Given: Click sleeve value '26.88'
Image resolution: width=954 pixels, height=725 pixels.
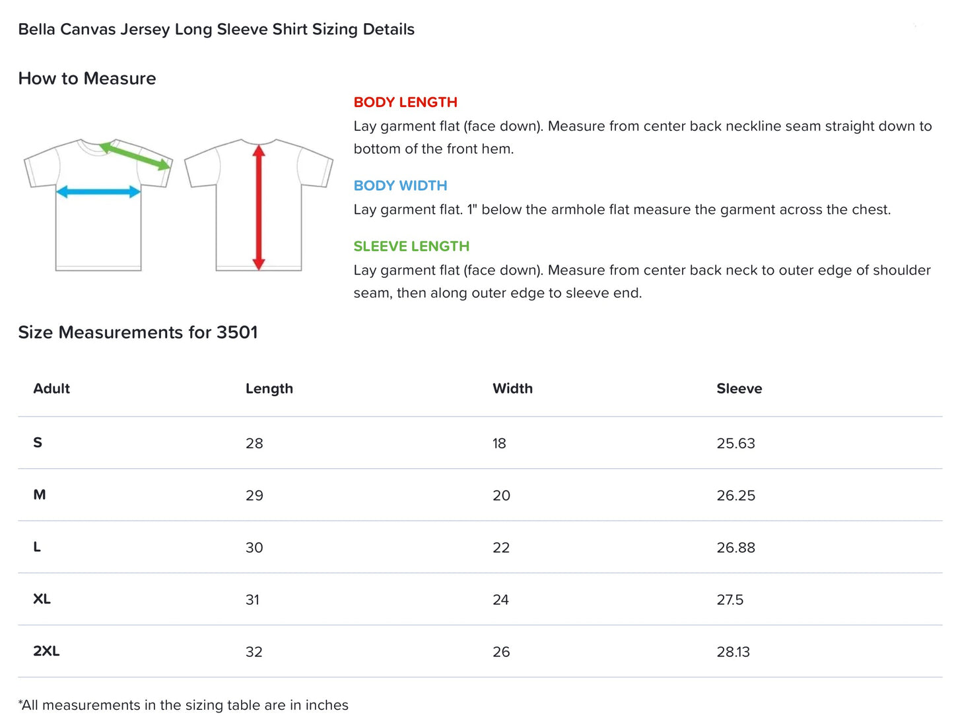Looking at the screenshot, I should (736, 547).
